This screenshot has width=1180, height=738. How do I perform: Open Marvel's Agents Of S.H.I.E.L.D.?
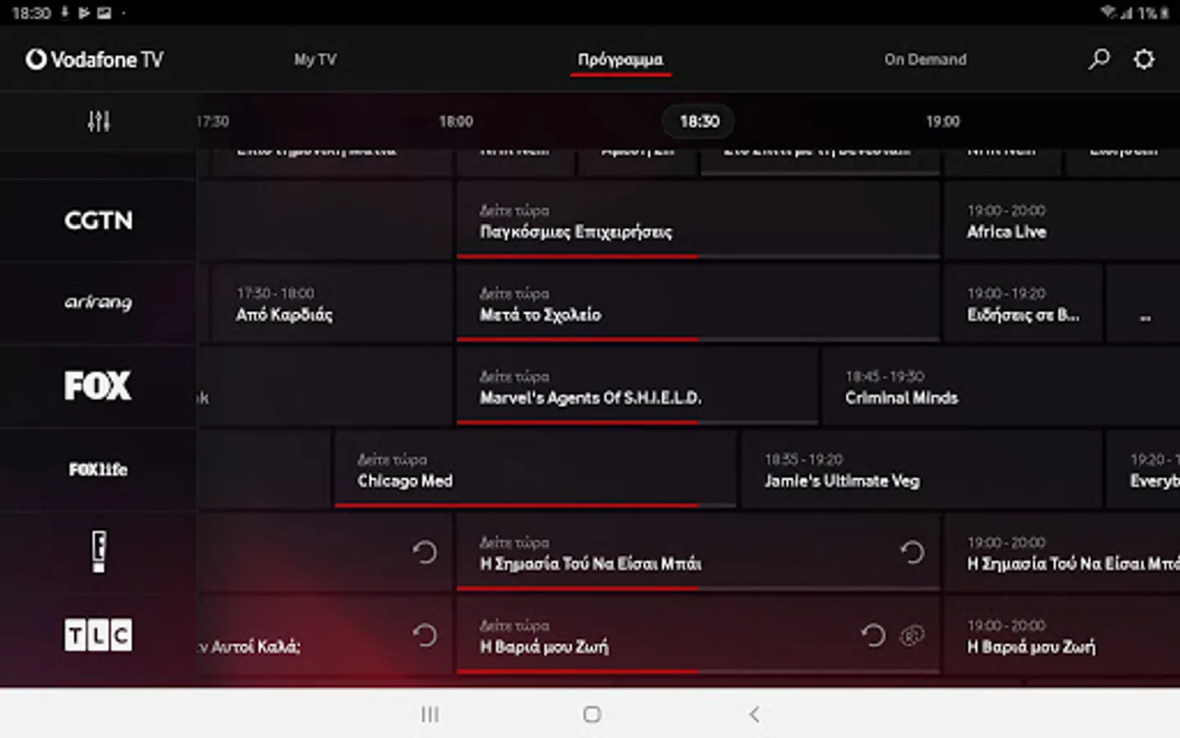click(x=638, y=385)
